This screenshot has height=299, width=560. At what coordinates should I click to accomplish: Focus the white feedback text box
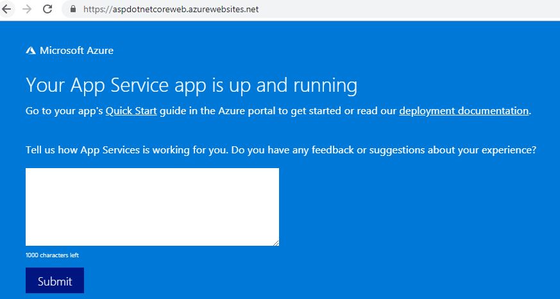(152, 207)
